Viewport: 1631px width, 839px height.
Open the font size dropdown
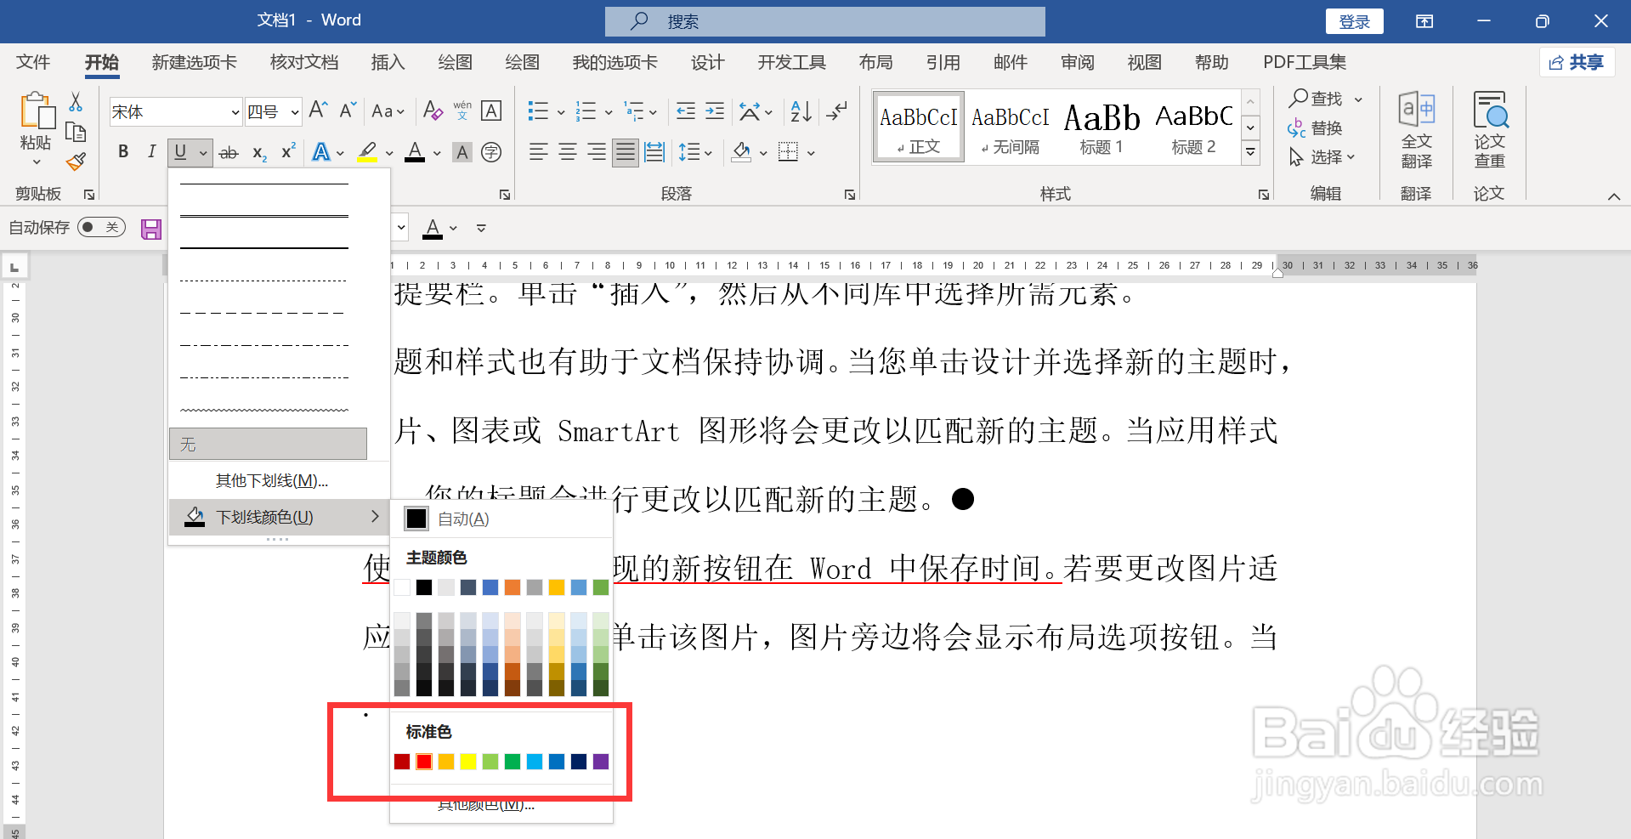pyautogui.click(x=295, y=111)
